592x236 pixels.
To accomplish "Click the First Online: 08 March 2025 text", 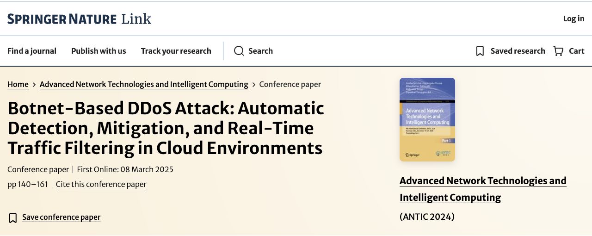I will tap(125, 169).
